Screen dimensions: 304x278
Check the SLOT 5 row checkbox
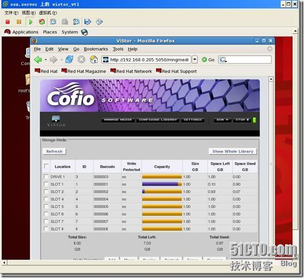[x=46, y=206]
